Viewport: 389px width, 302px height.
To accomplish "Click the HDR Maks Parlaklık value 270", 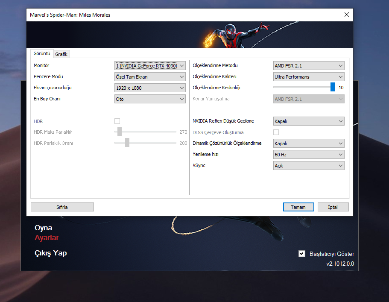I will tap(183, 132).
